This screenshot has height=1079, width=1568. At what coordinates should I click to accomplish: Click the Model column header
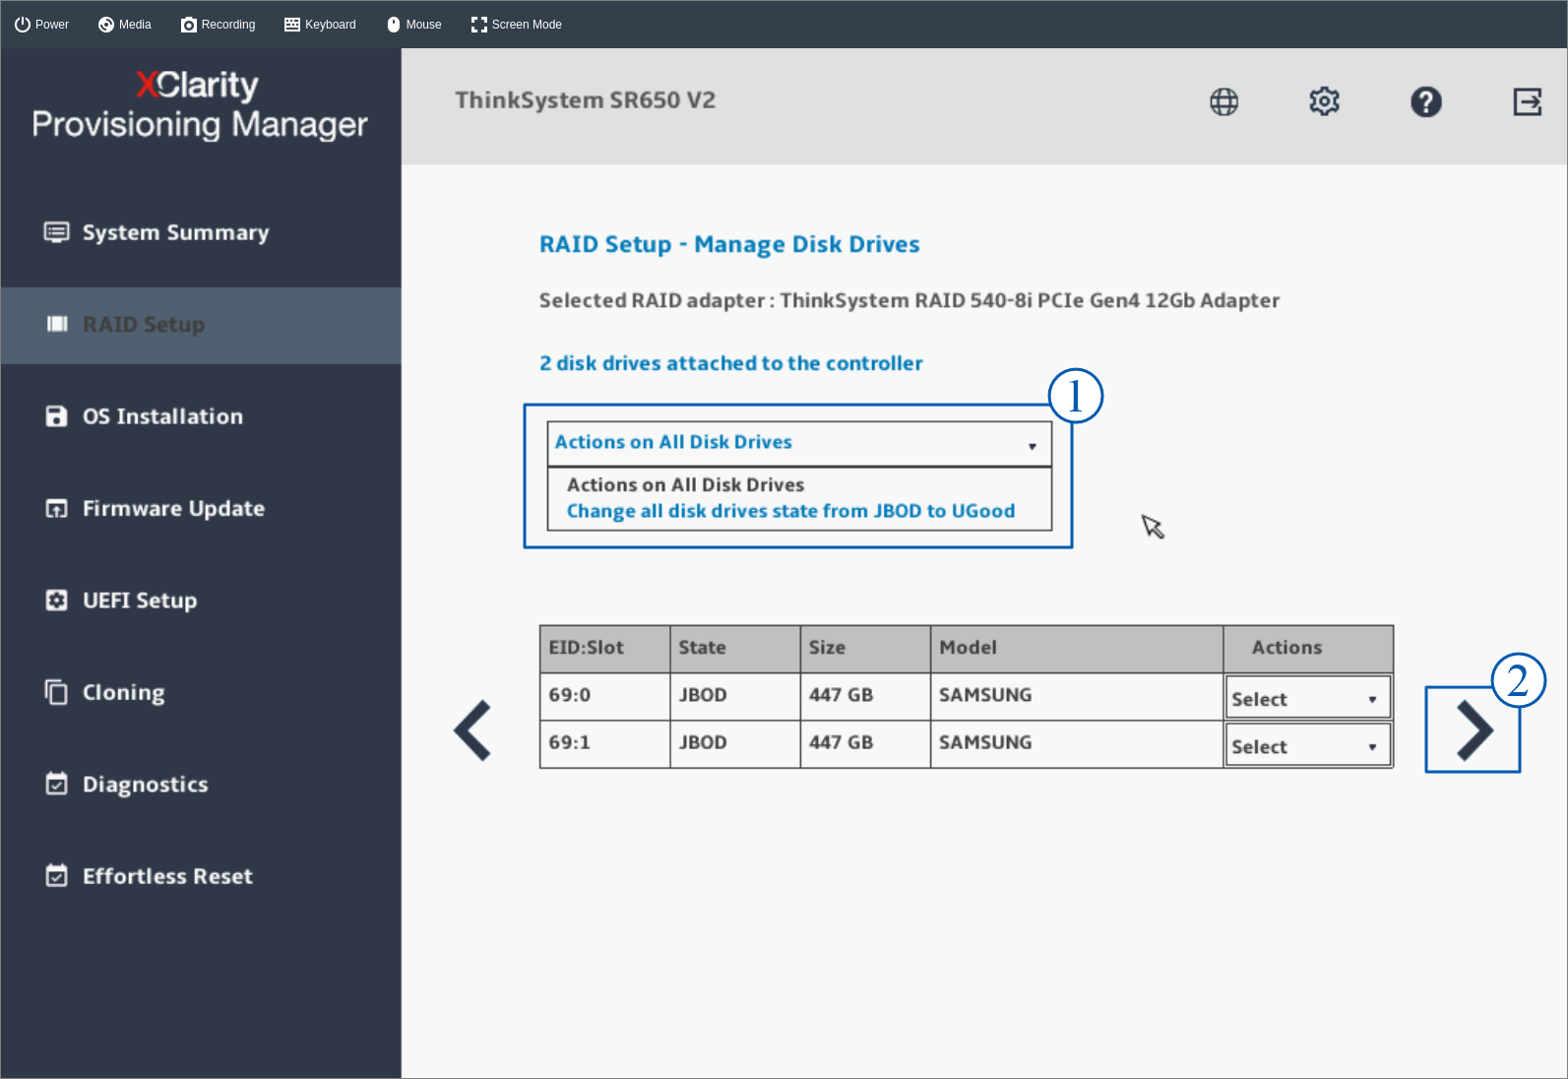click(1077, 649)
